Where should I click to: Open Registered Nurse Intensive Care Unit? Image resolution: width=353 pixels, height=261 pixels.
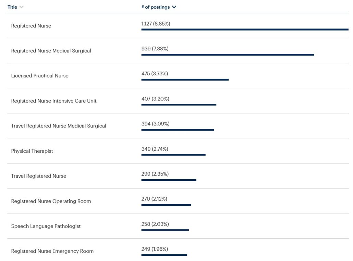click(x=54, y=101)
